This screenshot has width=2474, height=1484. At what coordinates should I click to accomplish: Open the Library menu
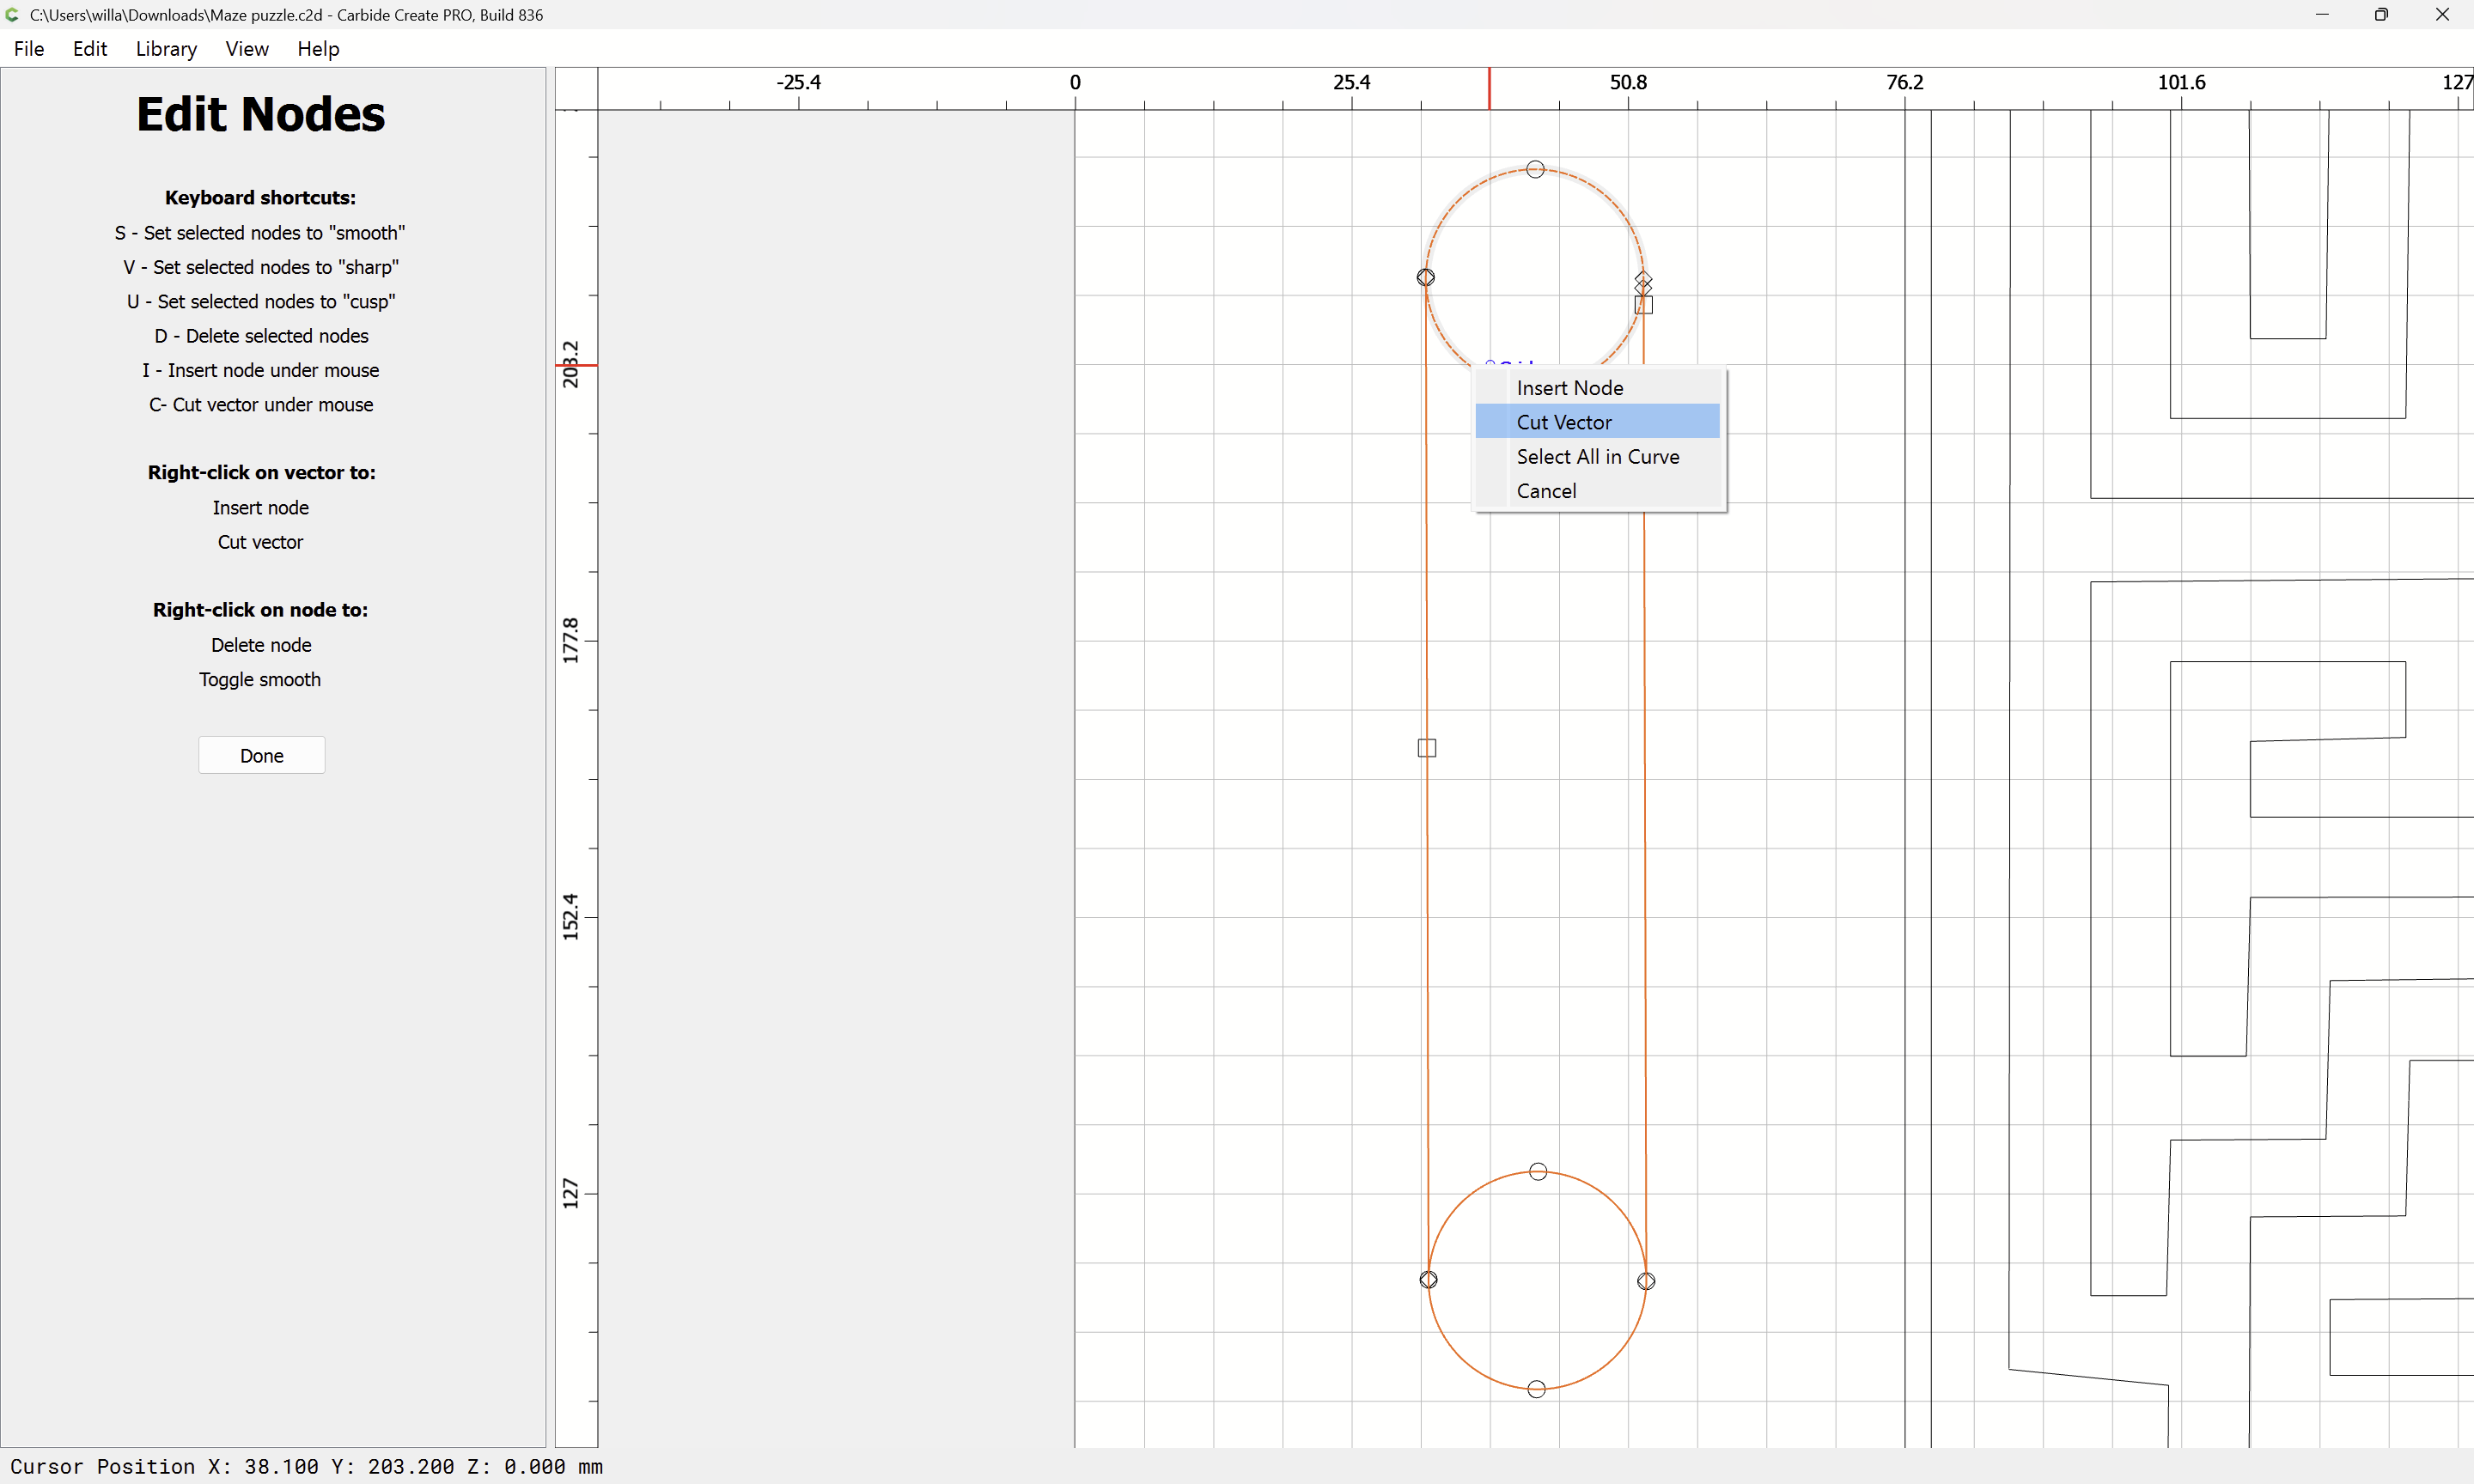pyautogui.click(x=166, y=49)
